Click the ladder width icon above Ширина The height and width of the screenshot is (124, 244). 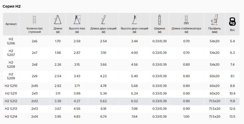pos(159,20)
